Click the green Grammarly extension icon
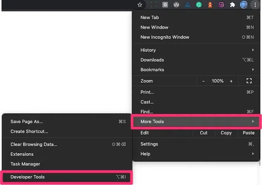Screen dimensions: 262x185 (199, 5)
